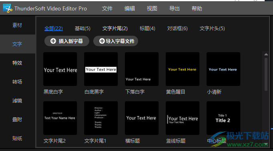Select the 下落白字 text template thumbnail
Image resolution: width=273 pixels, height=151 pixels.
click(142, 69)
